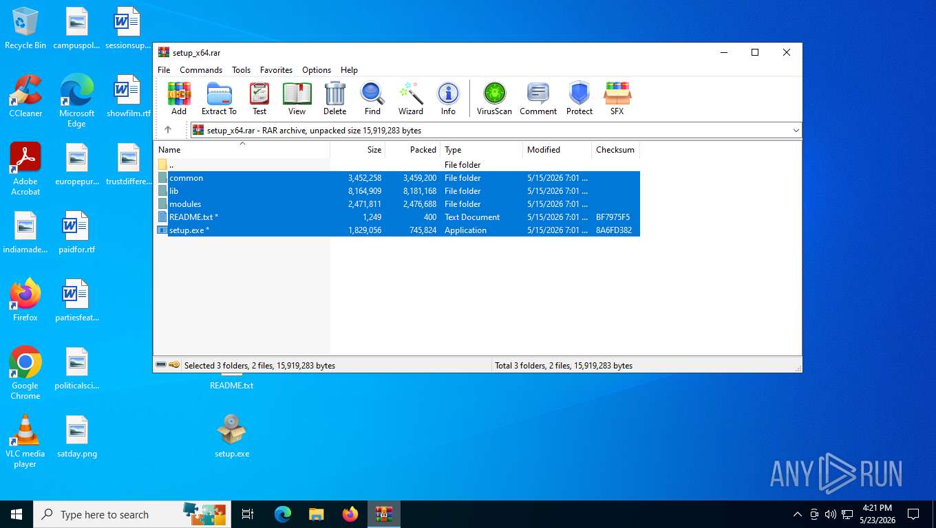Open File Explorer from the taskbar

316,514
